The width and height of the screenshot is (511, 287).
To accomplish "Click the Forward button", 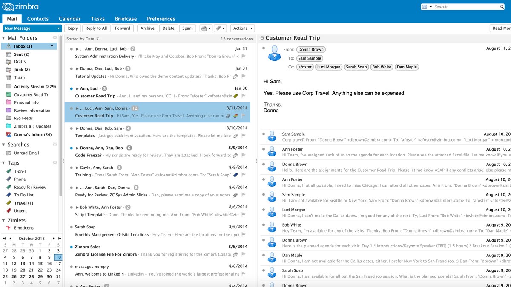I will pos(122,28).
